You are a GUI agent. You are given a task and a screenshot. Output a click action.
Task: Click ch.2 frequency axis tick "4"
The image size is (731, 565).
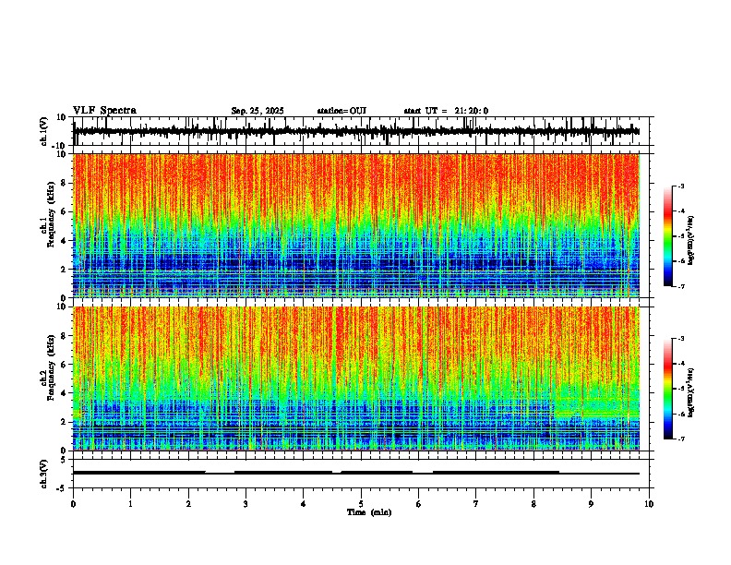tap(64, 393)
